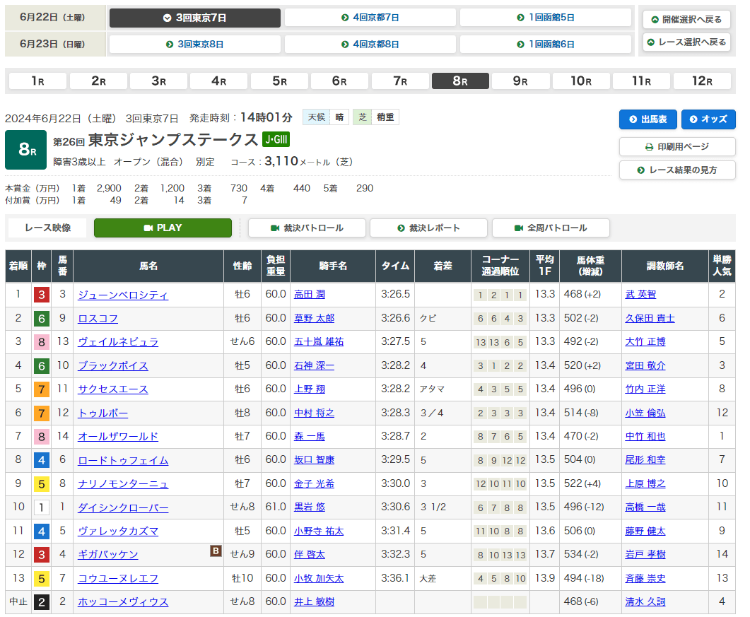
Task: Play the race video with PLAY button
Action: click(163, 228)
